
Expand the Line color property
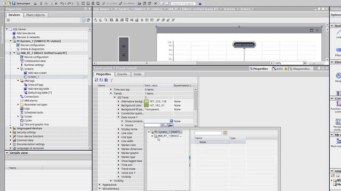(x=118, y=133)
